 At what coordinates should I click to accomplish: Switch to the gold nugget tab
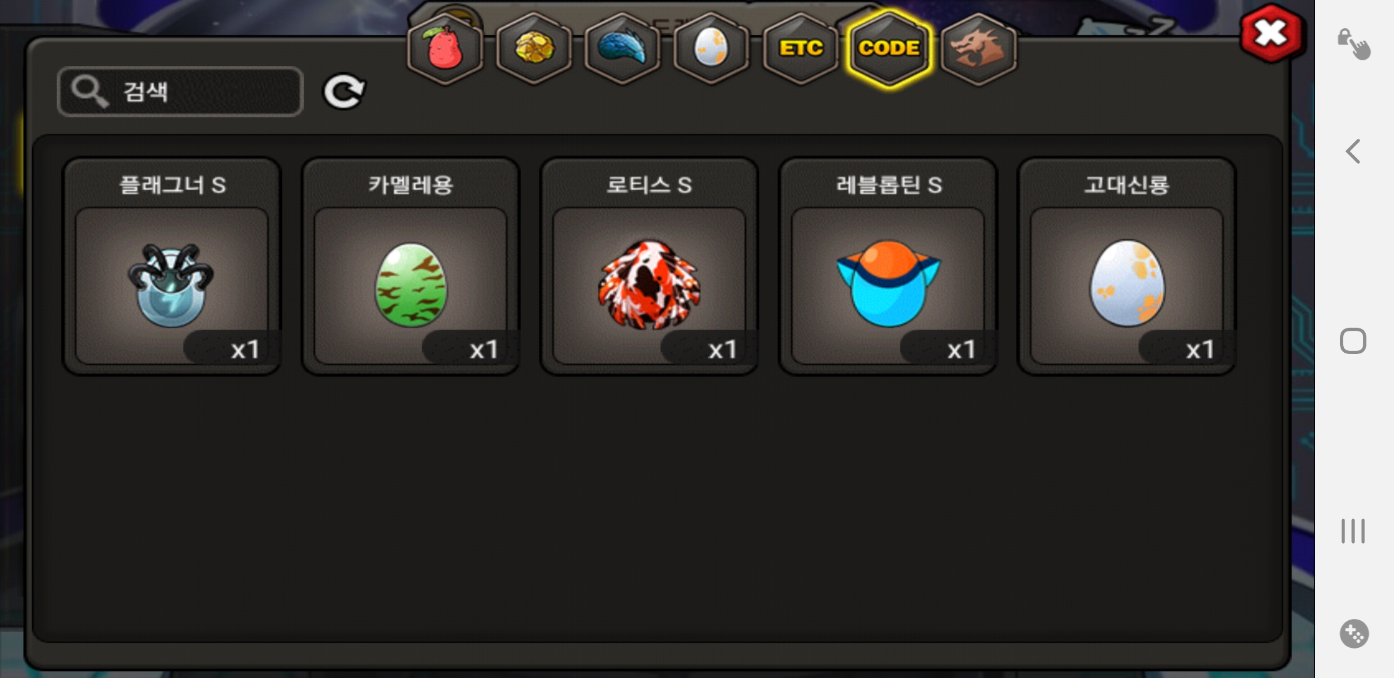(x=534, y=48)
